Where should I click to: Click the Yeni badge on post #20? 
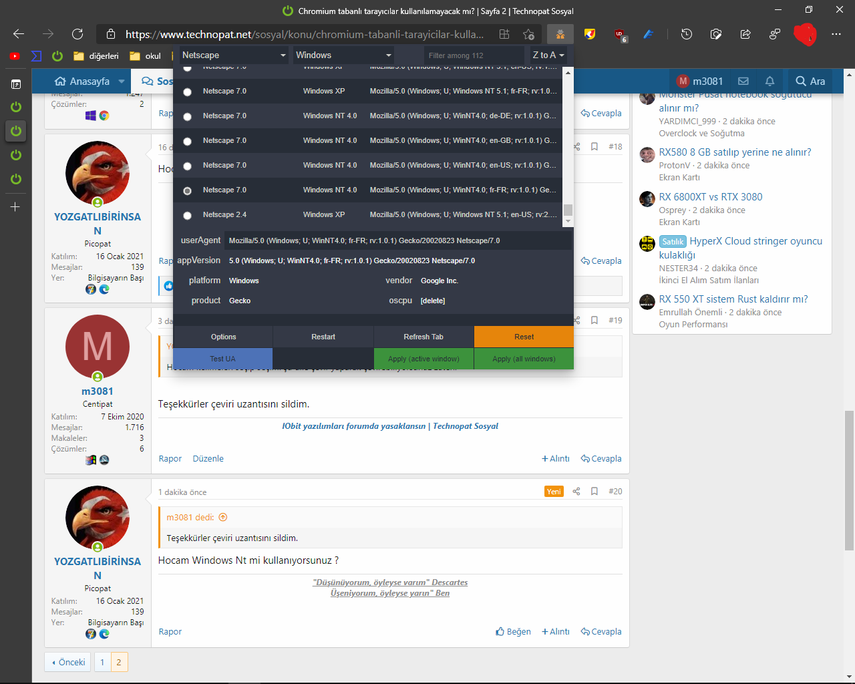click(554, 492)
